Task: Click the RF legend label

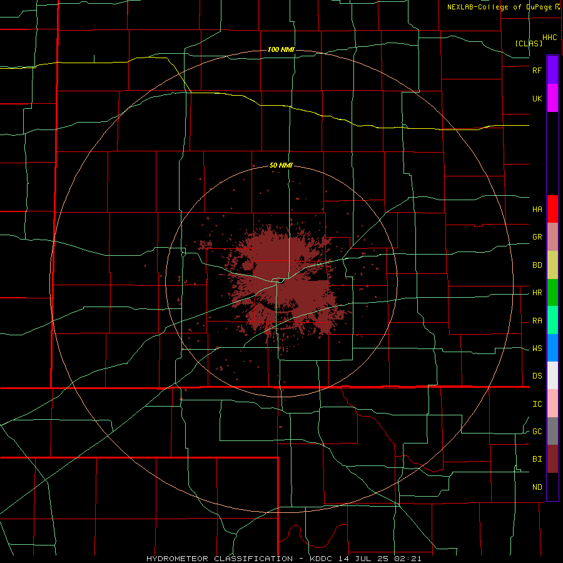Action: [x=537, y=70]
